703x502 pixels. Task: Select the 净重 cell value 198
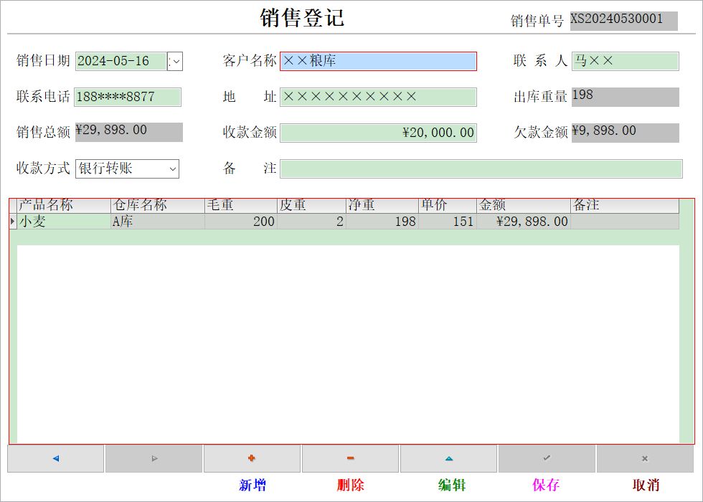click(382, 222)
